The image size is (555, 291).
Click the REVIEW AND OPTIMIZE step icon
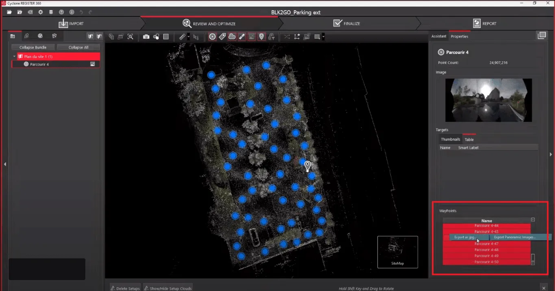coord(186,24)
